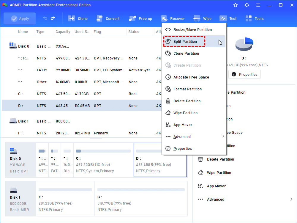Sort by the Status column header
The height and width of the screenshot is (223, 297).
click(134, 32)
